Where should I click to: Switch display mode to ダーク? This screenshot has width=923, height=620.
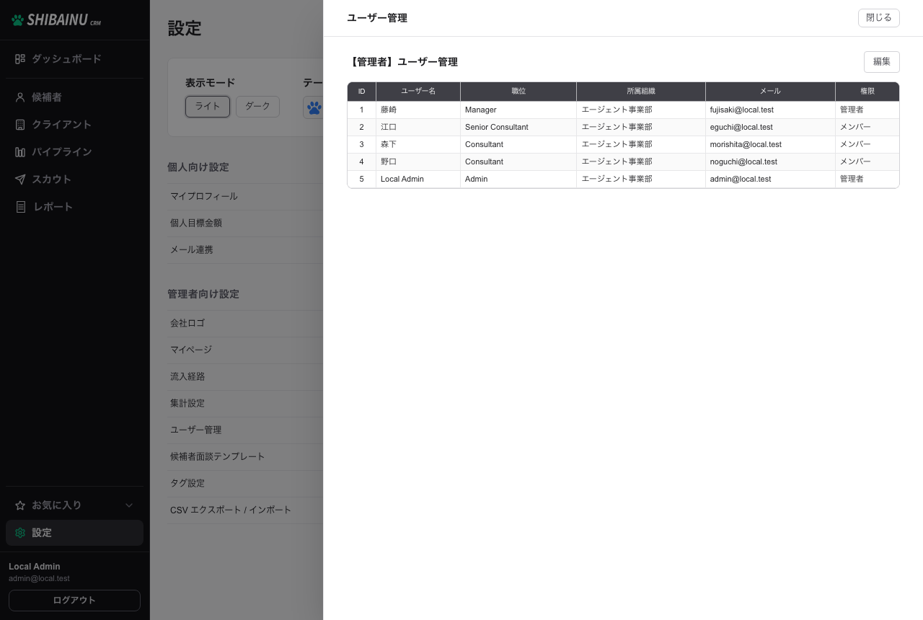[x=257, y=106]
